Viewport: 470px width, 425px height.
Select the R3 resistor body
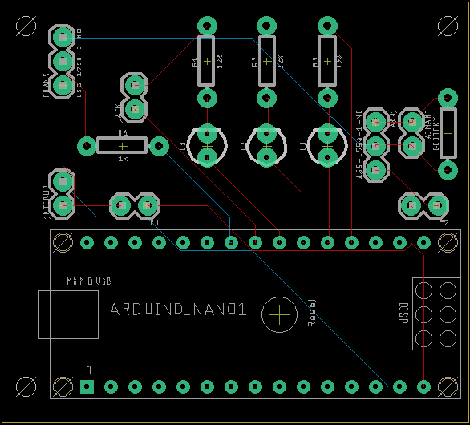click(327, 61)
